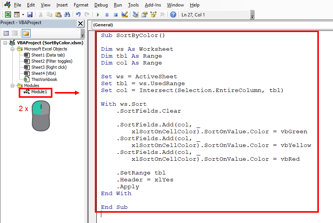The width and height of the screenshot is (333, 223).
Task: Open the Run menu
Action: click(118, 5)
